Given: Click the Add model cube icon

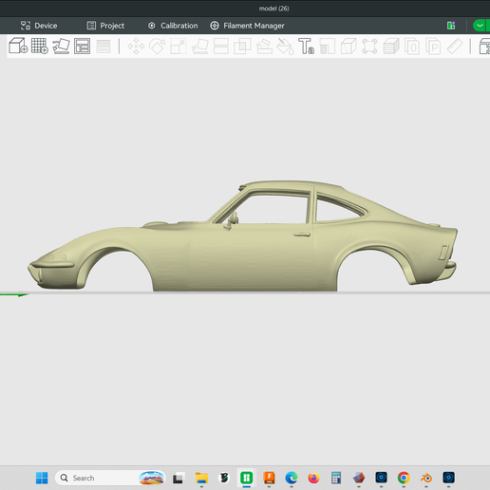Looking at the screenshot, I should pos(18,46).
